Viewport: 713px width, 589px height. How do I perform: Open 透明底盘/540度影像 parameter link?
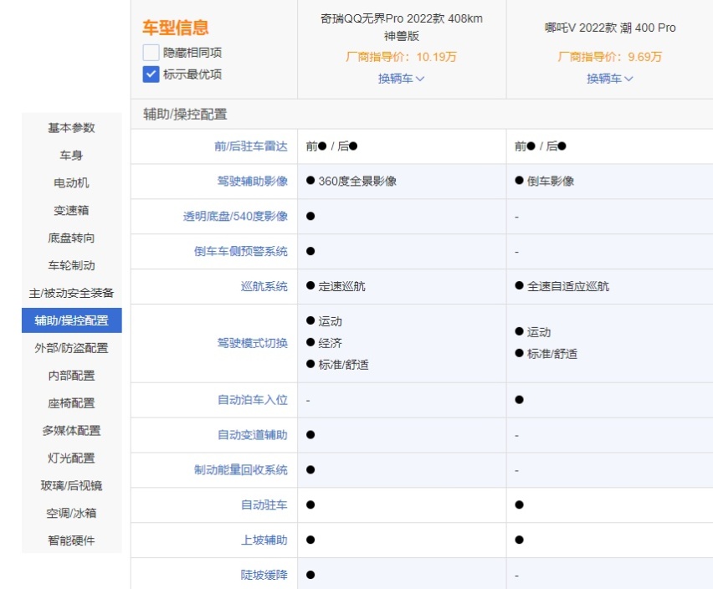(235, 216)
